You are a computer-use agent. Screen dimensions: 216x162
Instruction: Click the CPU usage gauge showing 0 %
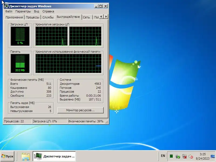click(20, 36)
